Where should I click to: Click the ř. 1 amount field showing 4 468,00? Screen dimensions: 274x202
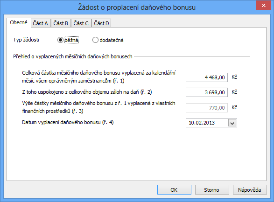pos(207,77)
